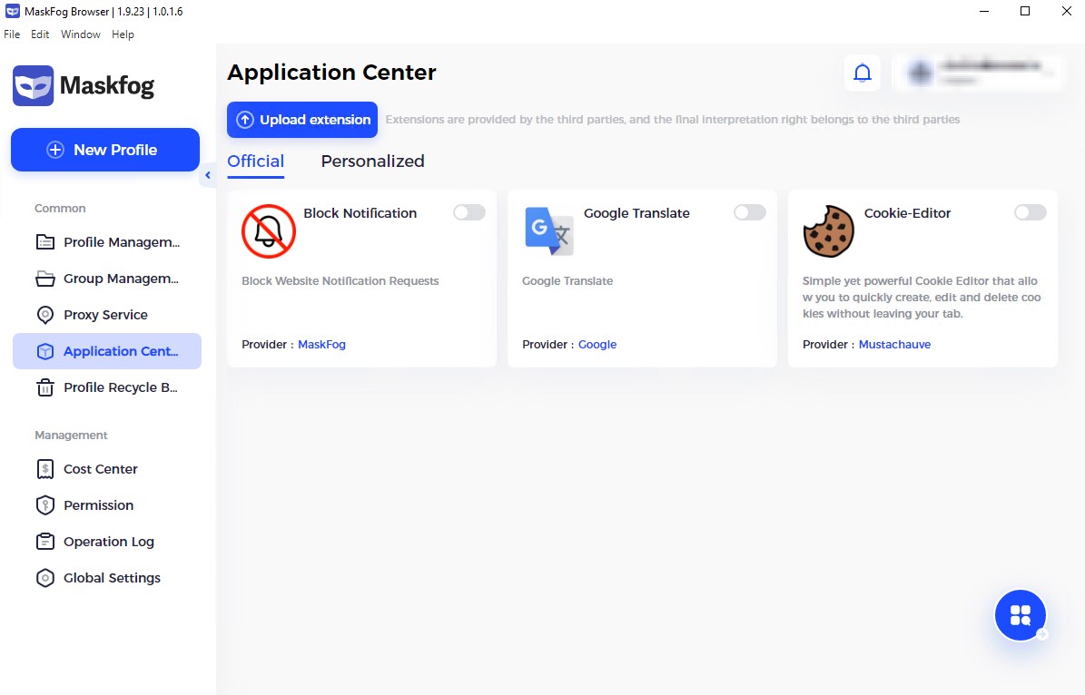Click the Block Notification extension icon
The image size is (1085, 695).
(269, 231)
